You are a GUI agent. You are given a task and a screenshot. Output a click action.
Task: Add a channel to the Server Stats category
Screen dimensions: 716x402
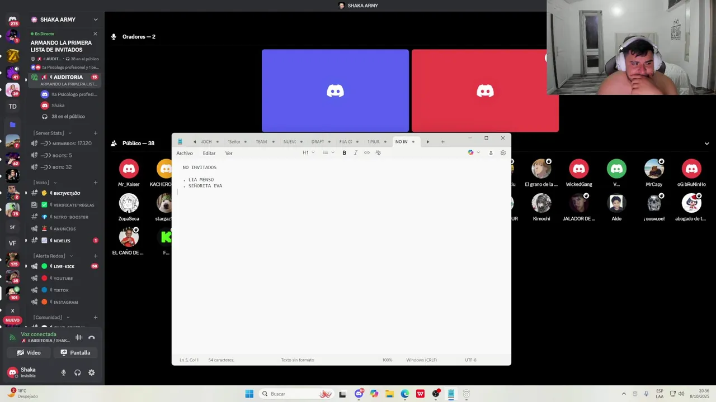96,133
